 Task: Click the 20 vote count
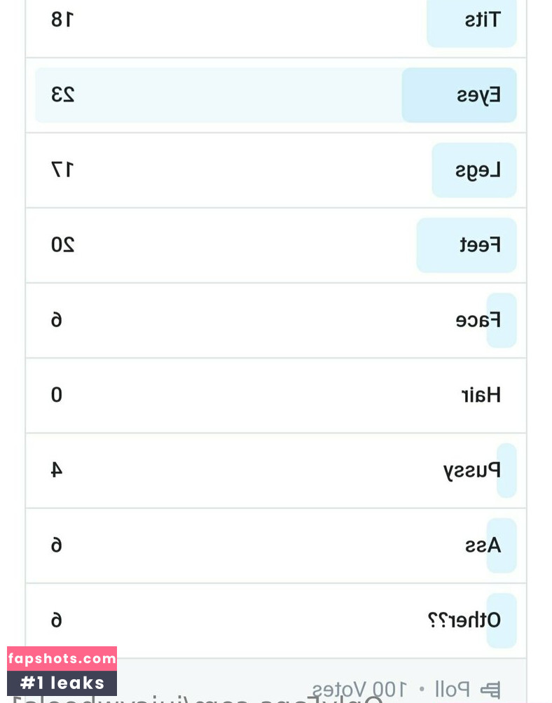pyautogui.click(x=63, y=245)
